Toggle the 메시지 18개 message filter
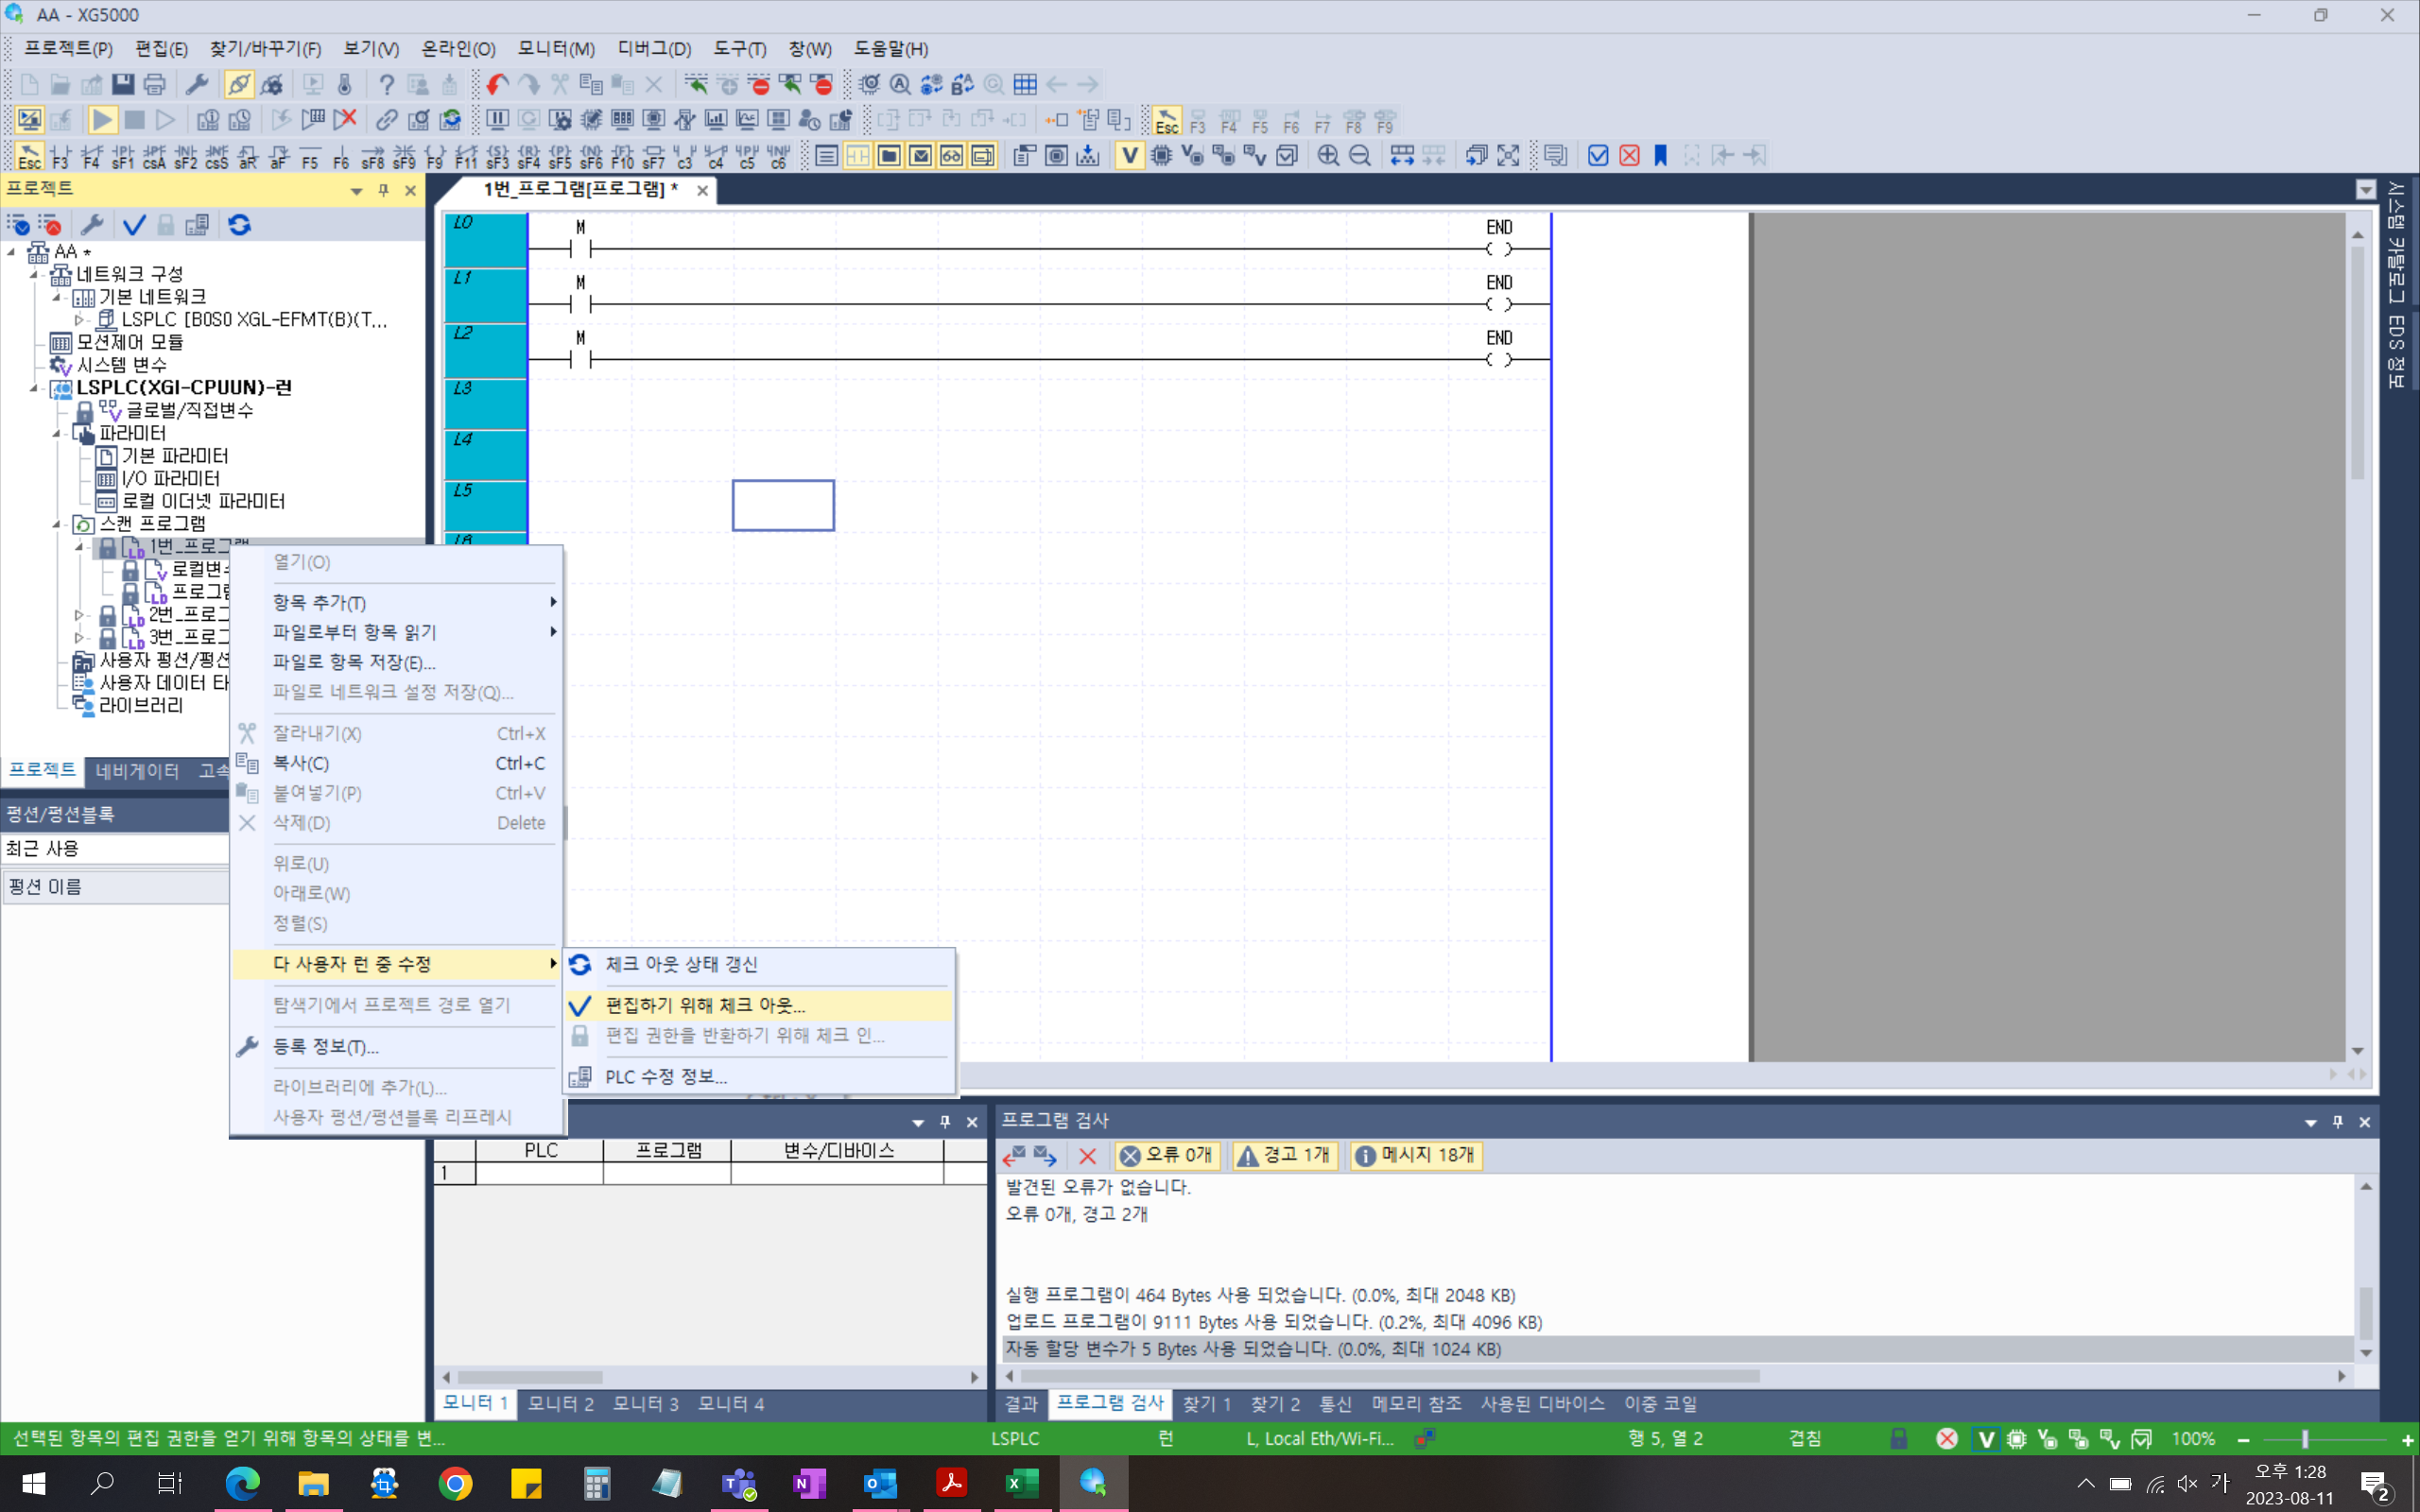The height and width of the screenshot is (1512, 2420). coord(1415,1155)
